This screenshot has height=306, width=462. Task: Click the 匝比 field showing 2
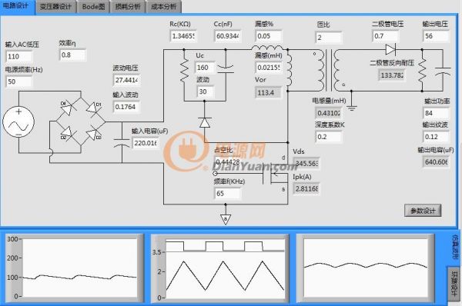click(329, 38)
